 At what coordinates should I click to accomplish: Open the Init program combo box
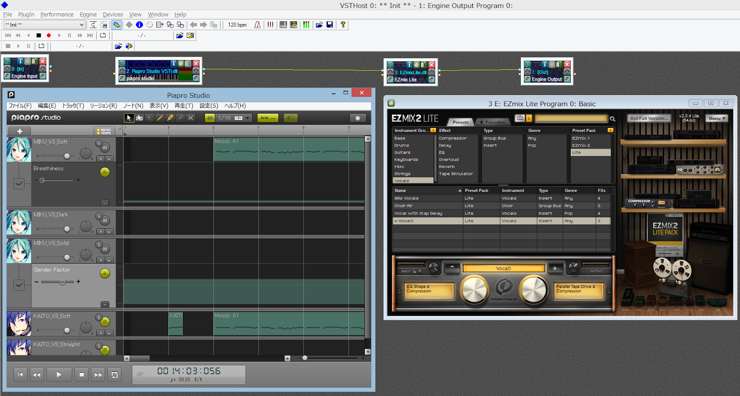tap(44, 24)
